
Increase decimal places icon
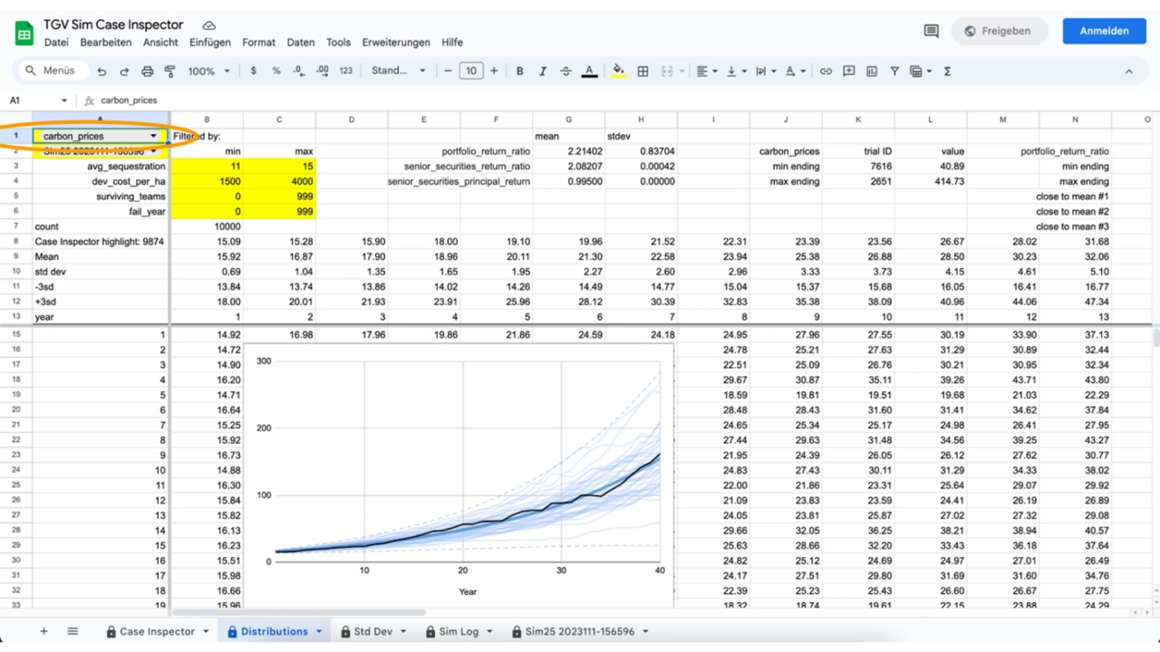tap(322, 71)
